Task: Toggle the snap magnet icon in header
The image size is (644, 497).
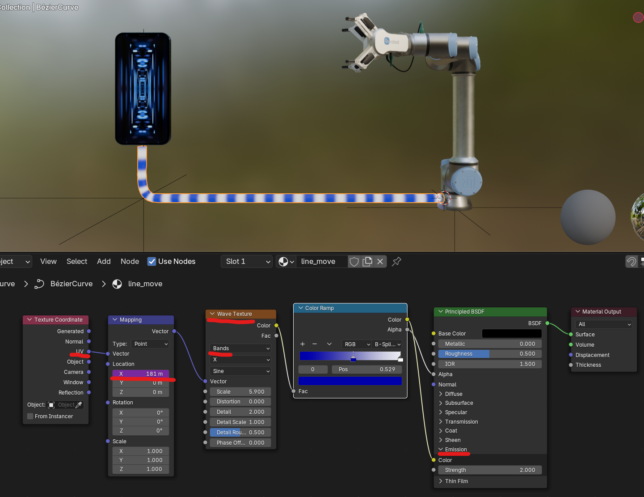Action: point(631,262)
